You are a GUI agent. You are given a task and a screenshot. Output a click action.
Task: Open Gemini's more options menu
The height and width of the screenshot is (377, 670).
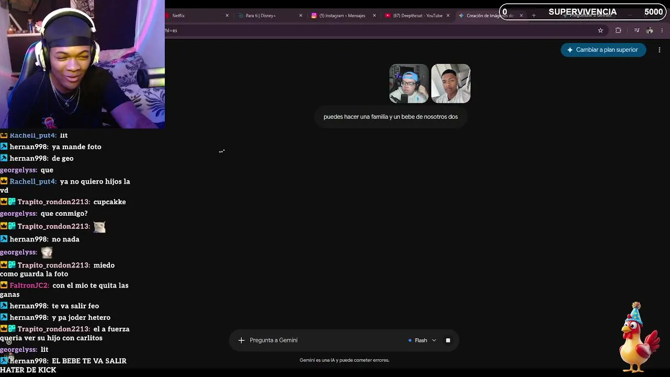660,50
